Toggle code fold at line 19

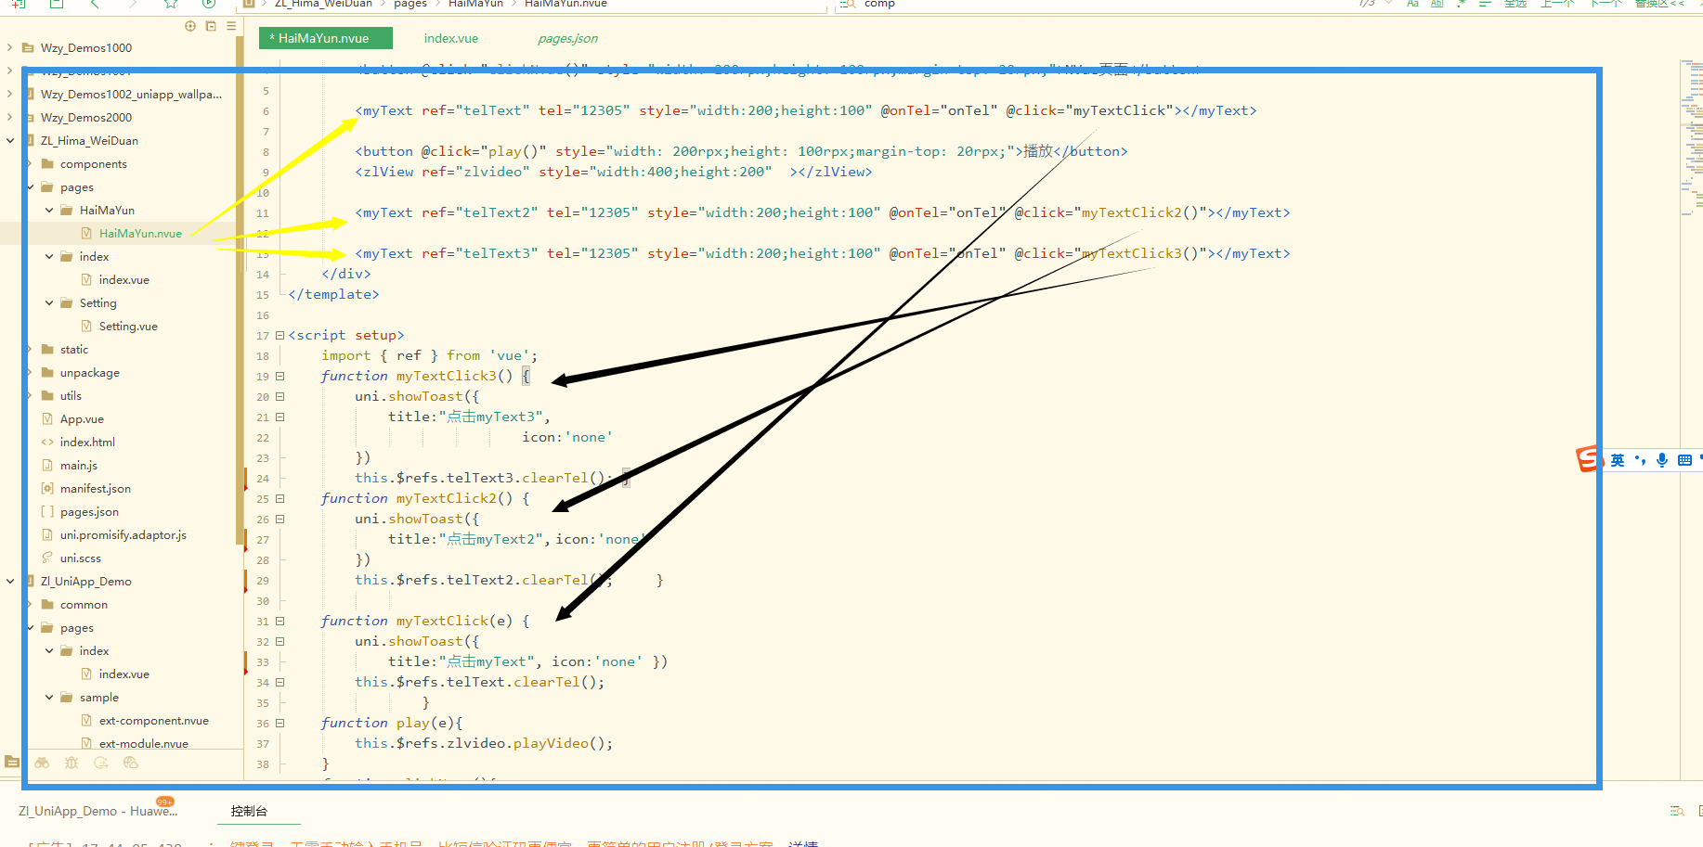(279, 377)
